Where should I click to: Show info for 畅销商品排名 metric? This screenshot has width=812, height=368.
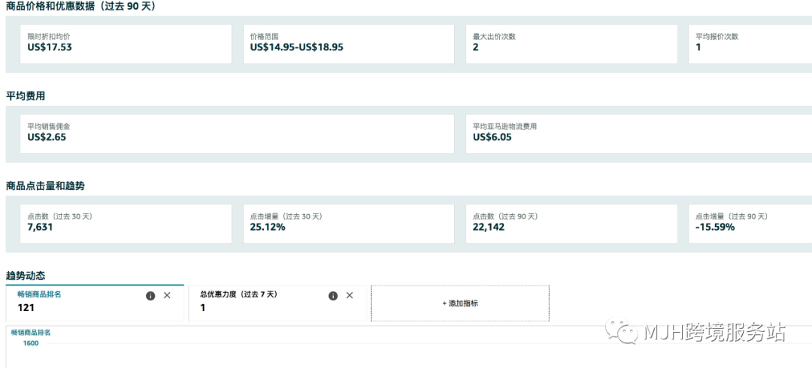pyautogui.click(x=150, y=296)
